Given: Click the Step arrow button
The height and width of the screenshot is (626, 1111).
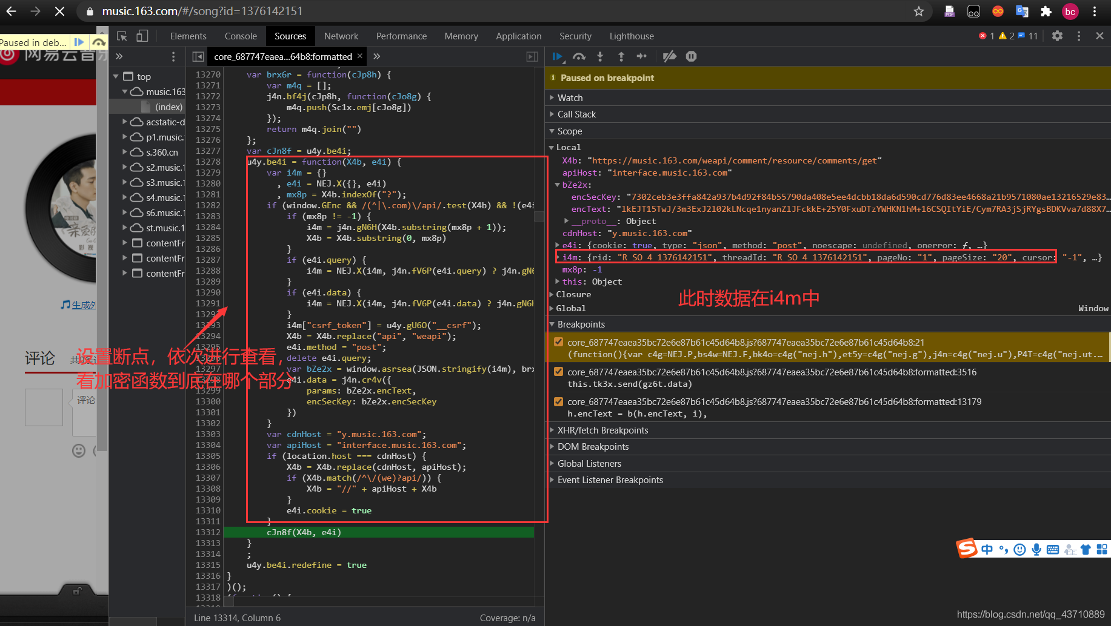Looking at the screenshot, I should coord(642,56).
